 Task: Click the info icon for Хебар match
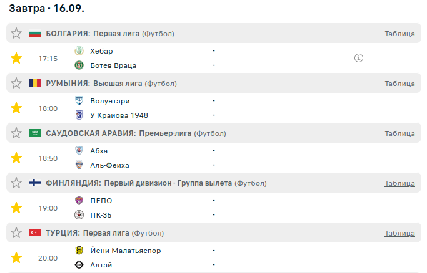tap(358, 59)
